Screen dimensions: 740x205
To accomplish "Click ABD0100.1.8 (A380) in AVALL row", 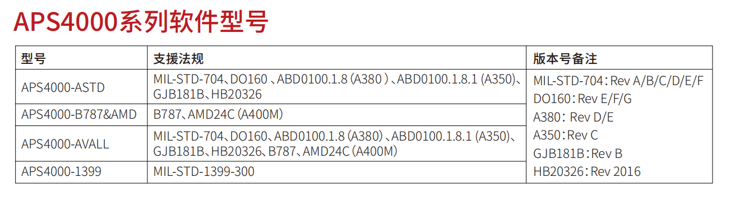I will coord(328,136).
